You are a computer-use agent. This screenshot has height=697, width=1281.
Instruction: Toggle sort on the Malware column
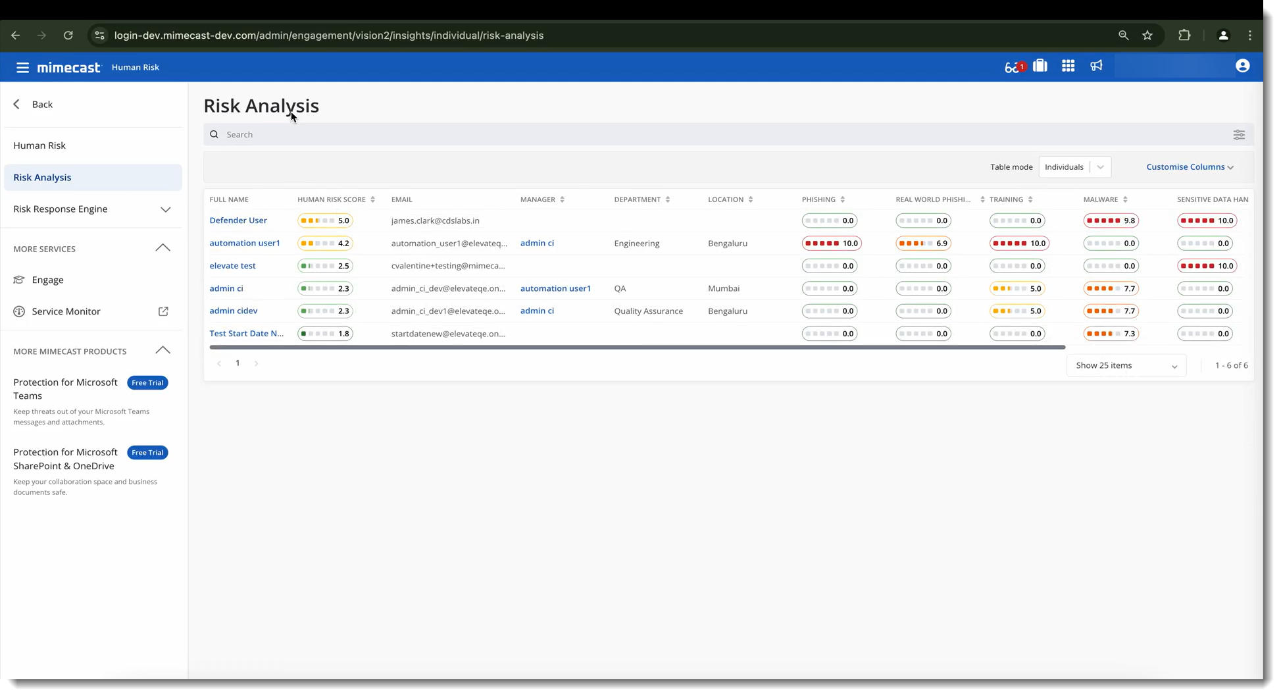(1125, 199)
